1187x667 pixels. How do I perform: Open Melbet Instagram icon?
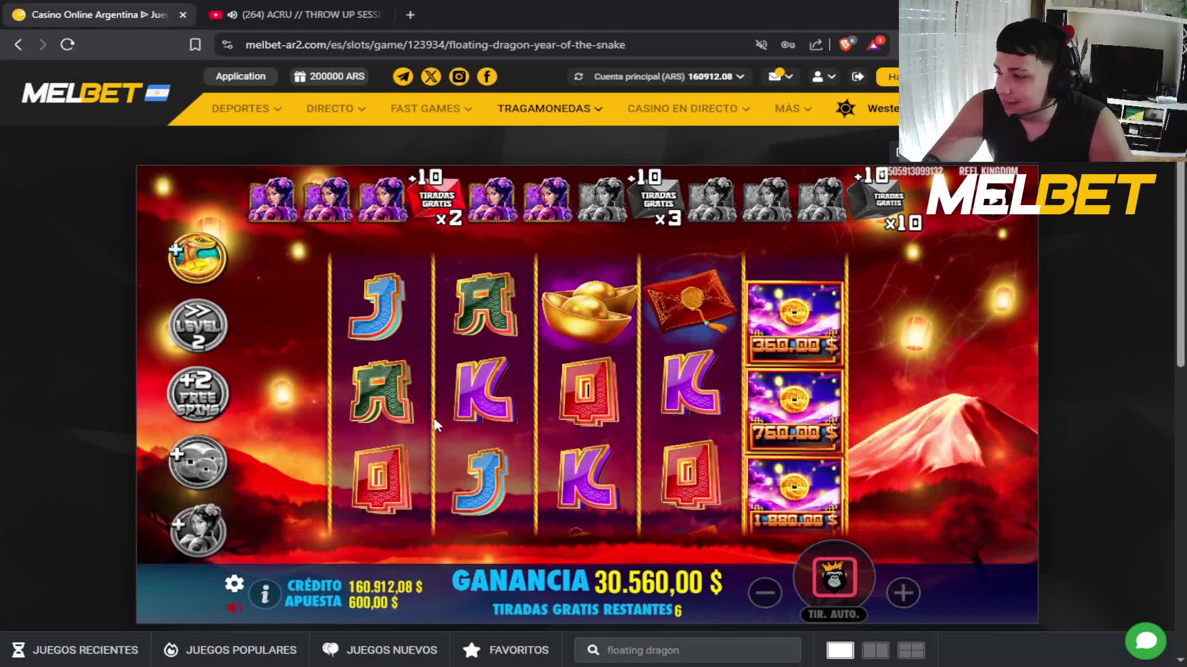tap(459, 77)
